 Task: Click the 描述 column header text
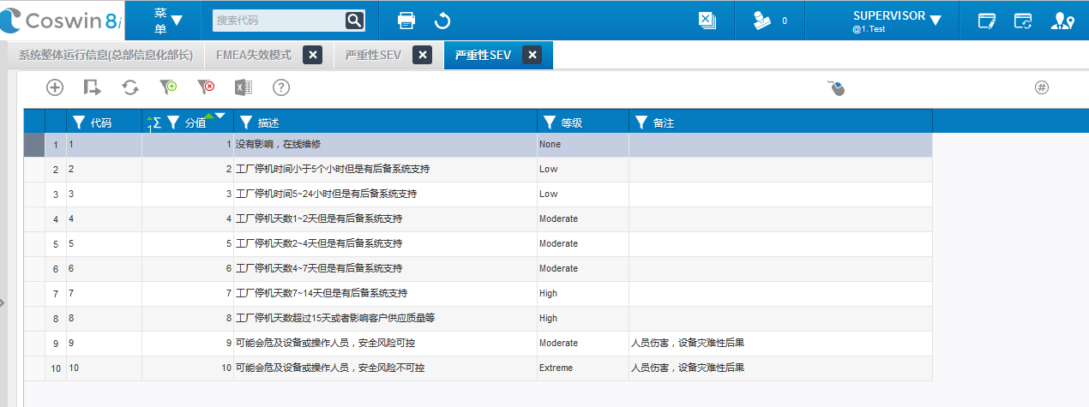tap(268, 123)
